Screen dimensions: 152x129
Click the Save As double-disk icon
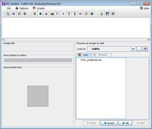pos(25,14)
